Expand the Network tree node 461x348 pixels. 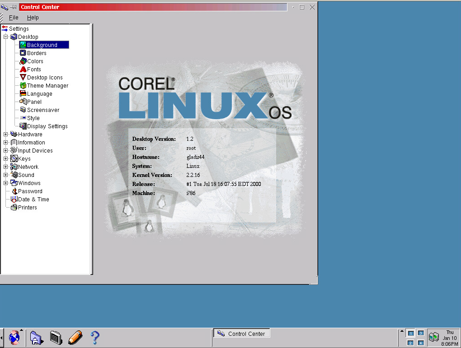click(x=6, y=167)
